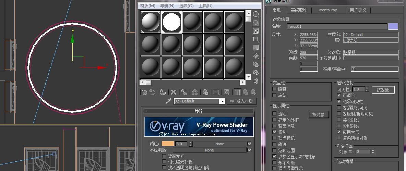Image resolution: width=406 pixels, height=171 pixels.
Task: Click the sample slots horizontal scrollbar thumb
Action: pos(148,83)
